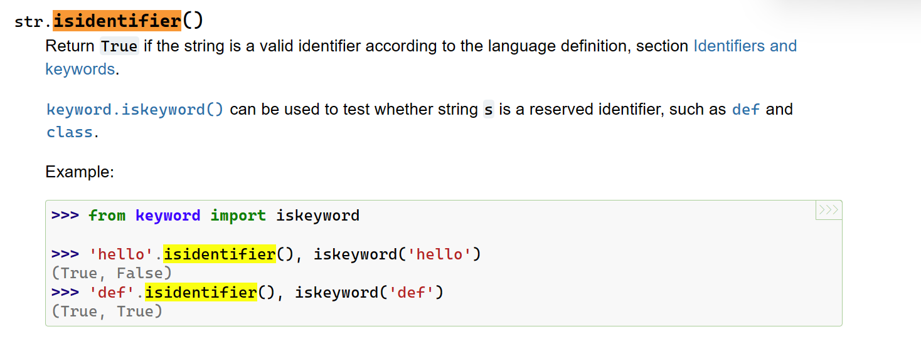921x339 pixels.
Task: Open the blue "def" keyword link in the paragraph
Action: tap(746, 110)
